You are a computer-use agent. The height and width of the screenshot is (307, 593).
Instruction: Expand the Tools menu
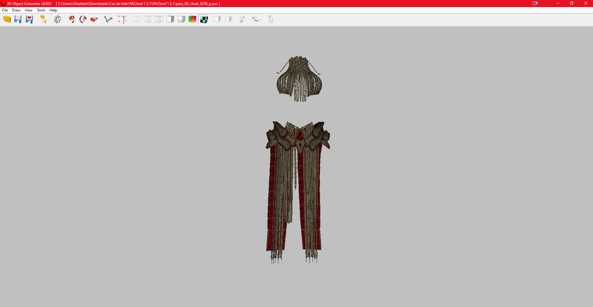[41, 10]
